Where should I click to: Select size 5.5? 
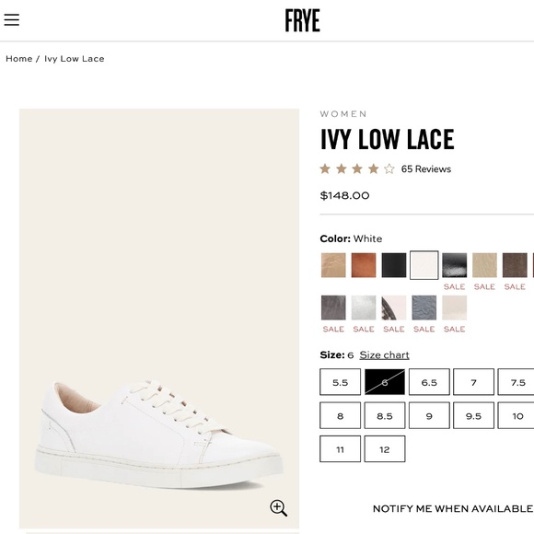coord(341,382)
